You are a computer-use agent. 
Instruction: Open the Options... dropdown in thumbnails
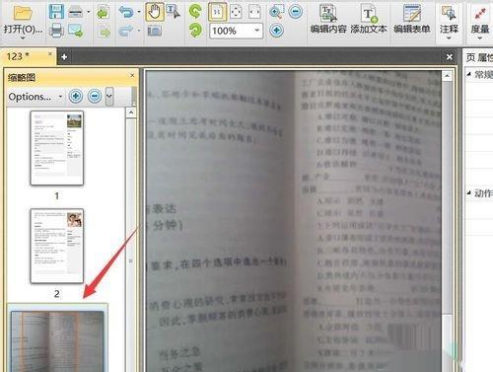click(35, 97)
